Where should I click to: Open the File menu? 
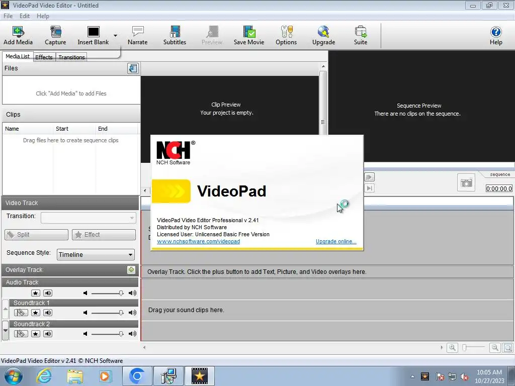coord(8,16)
